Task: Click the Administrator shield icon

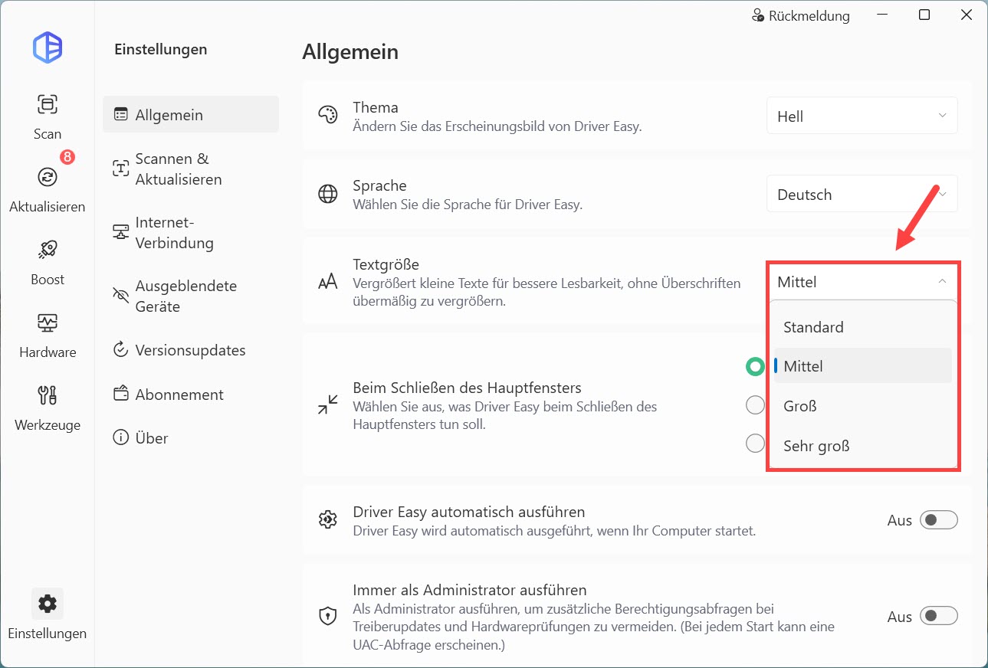Action: (327, 616)
